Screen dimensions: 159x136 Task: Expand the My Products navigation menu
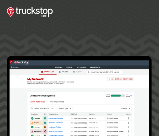click(x=82, y=67)
